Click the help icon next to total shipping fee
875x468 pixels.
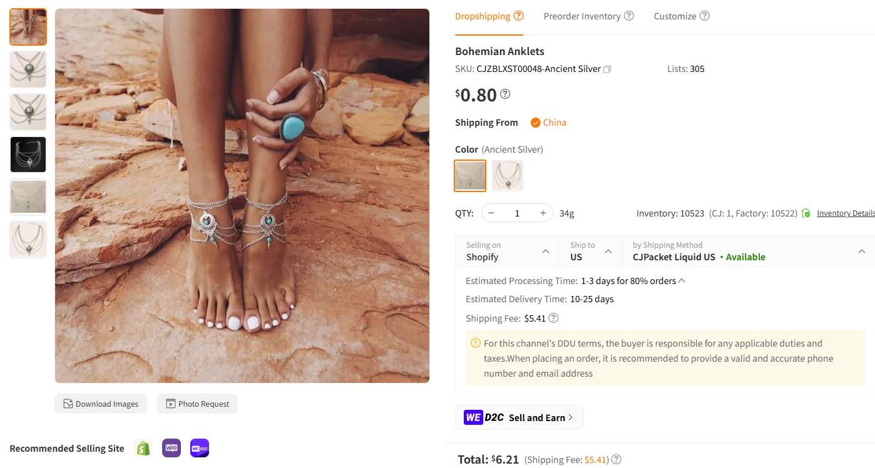616,459
